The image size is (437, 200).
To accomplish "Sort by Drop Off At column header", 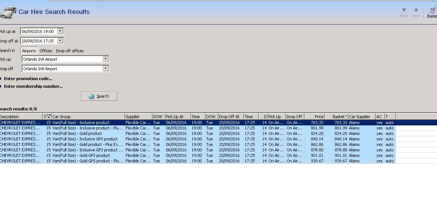I will coord(231,117).
